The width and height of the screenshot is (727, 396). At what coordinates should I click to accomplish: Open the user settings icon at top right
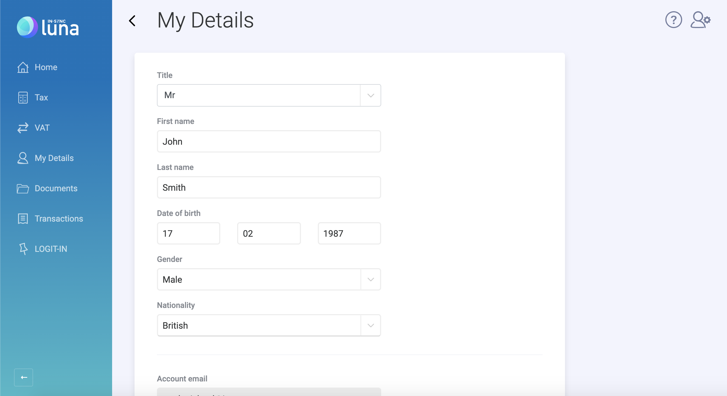pos(700,20)
